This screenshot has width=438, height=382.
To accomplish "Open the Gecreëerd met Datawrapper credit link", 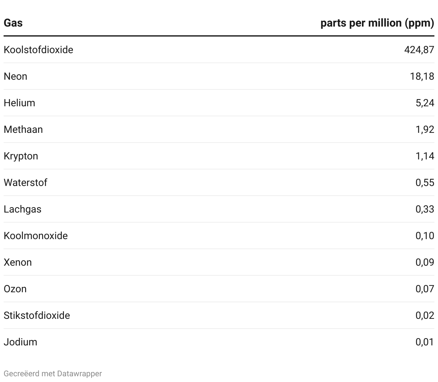I will coord(53,373).
